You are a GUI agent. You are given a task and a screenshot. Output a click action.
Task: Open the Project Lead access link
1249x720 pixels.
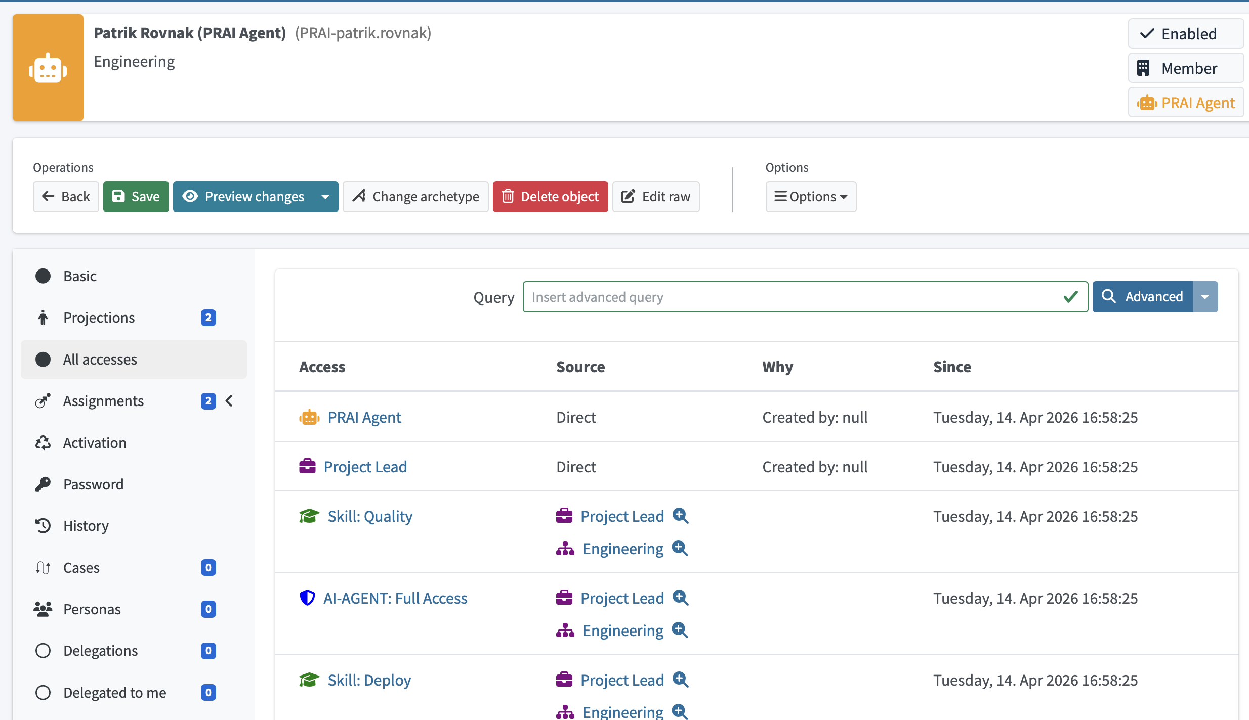(365, 466)
